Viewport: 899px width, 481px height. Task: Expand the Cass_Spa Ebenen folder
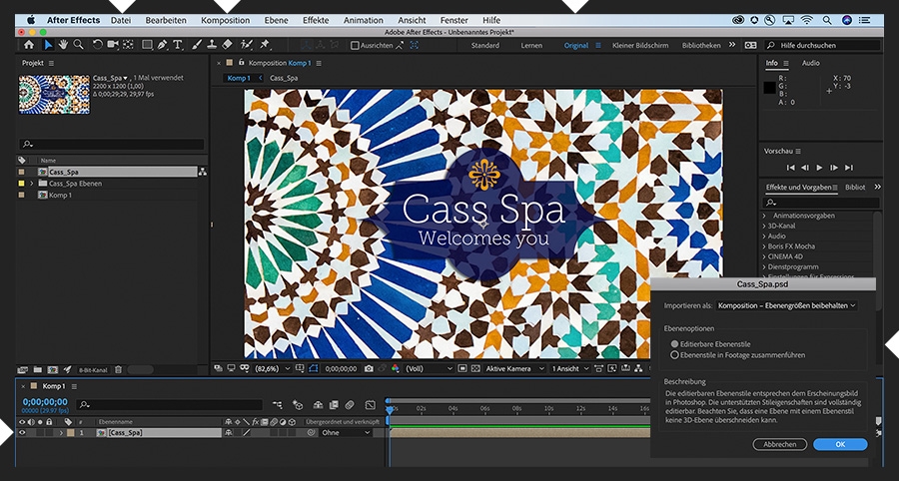coord(32,184)
